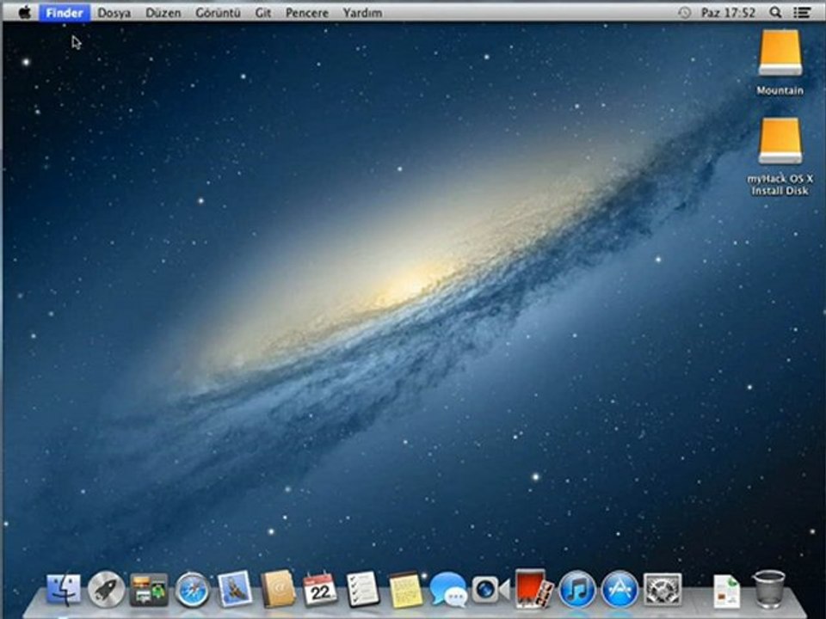Open yellow Notes app icon
The width and height of the screenshot is (826, 619).
click(405, 590)
